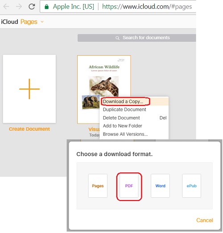The height and width of the screenshot is (233, 223).
Task: Open the iCloud Pages app switcher chevron
Action: click(42, 22)
